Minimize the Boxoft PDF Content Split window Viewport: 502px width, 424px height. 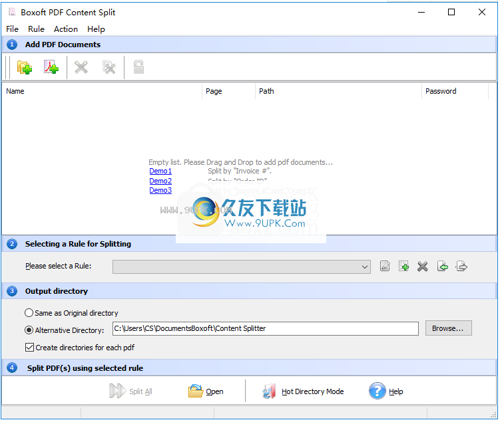[x=421, y=12]
